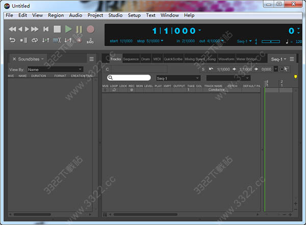Pause playback with the Pause button

79,30
